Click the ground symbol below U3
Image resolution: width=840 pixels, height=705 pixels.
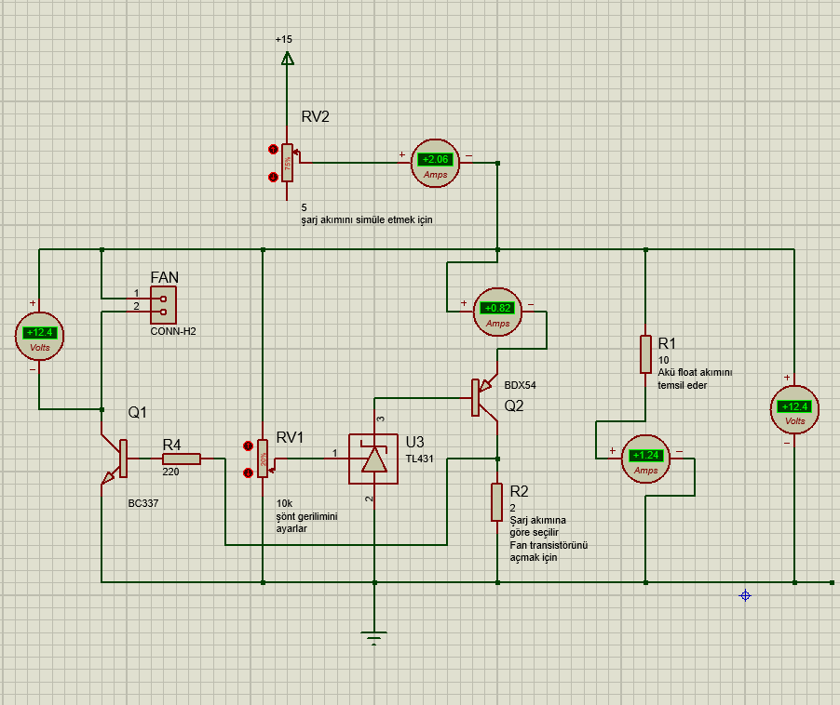(373, 638)
